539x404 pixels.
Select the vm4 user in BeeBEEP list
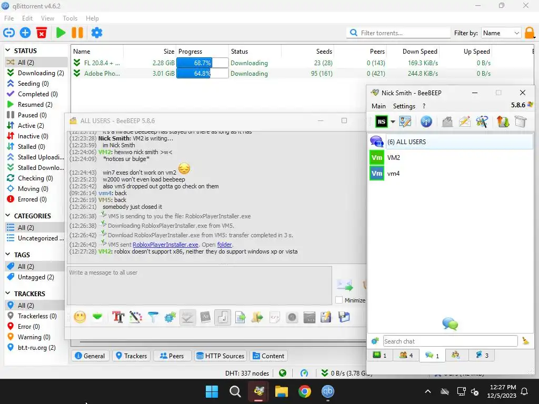click(x=451, y=174)
